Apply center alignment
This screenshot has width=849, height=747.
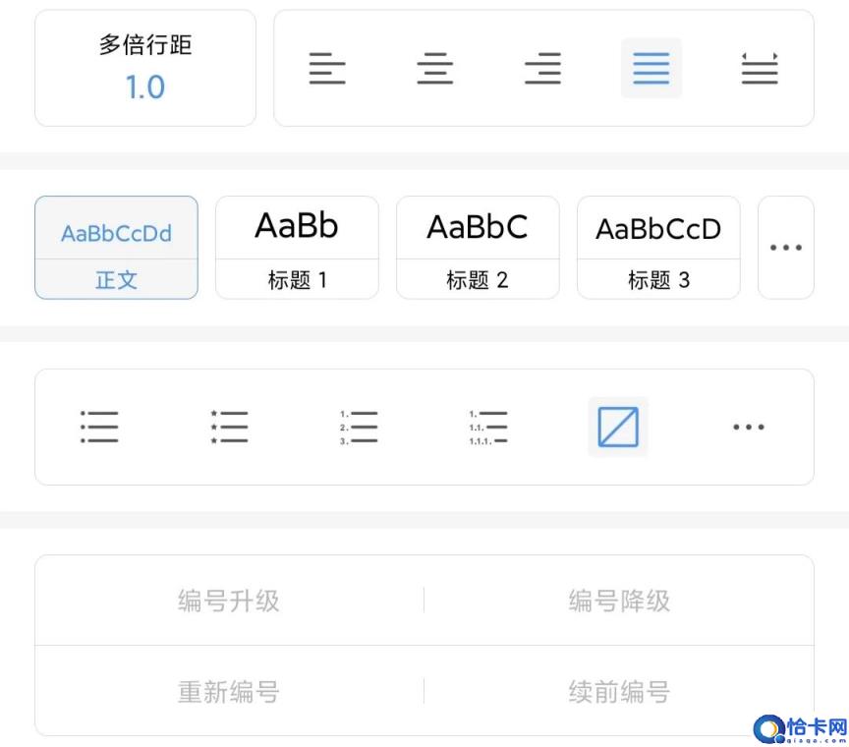(435, 68)
